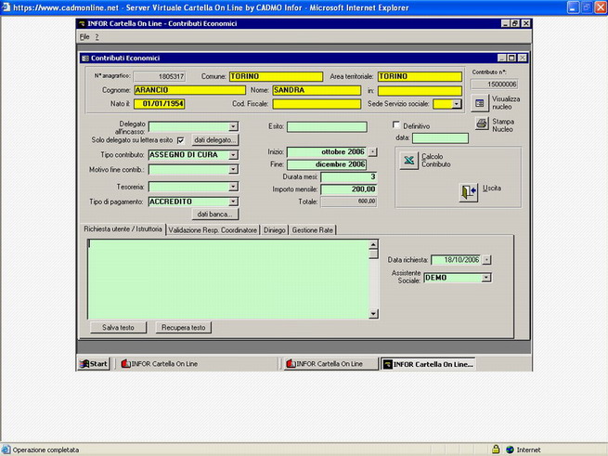Click the large Richiesta text area
This screenshot has width=608, height=456.
pyautogui.click(x=228, y=279)
